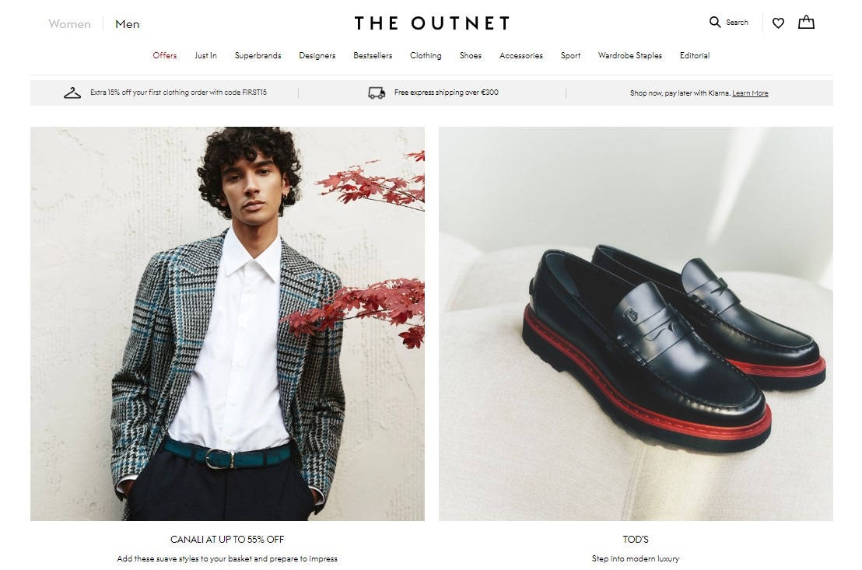Expand the Designers navigation menu
The width and height of the screenshot is (862, 570).
coord(317,55)
